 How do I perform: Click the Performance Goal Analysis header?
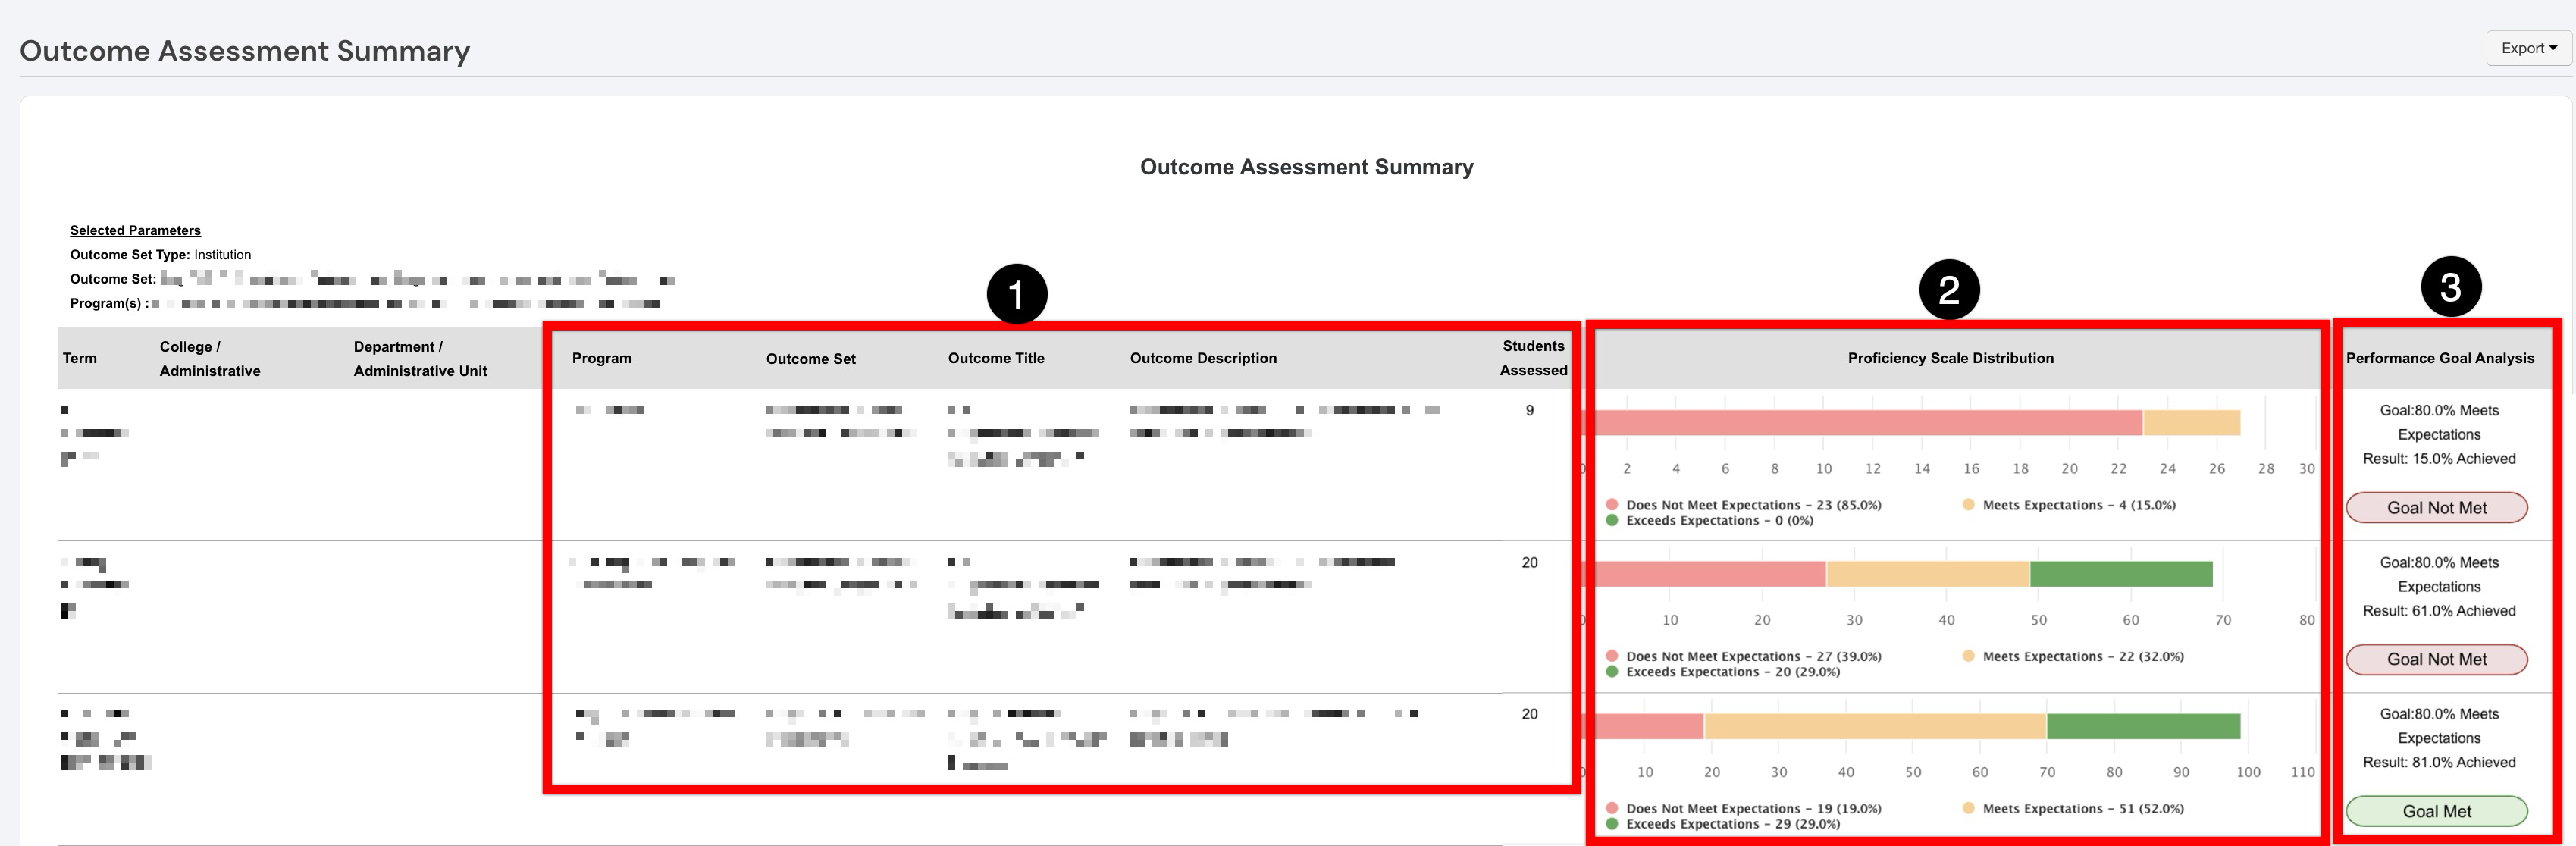tap(2440, 358)
